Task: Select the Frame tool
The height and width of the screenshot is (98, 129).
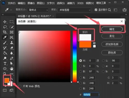Action: pos(12,32)
